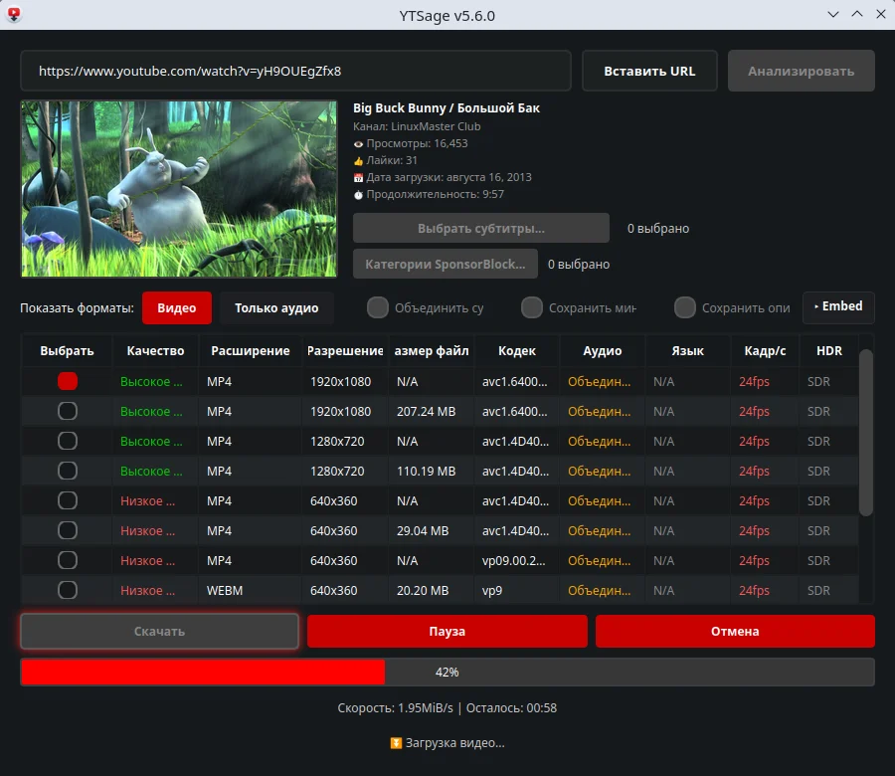Click the Big Buck Bunny video thumbnail
Image resolution: width=895 pixels, height=776 pixels.
tap(179, 189)
